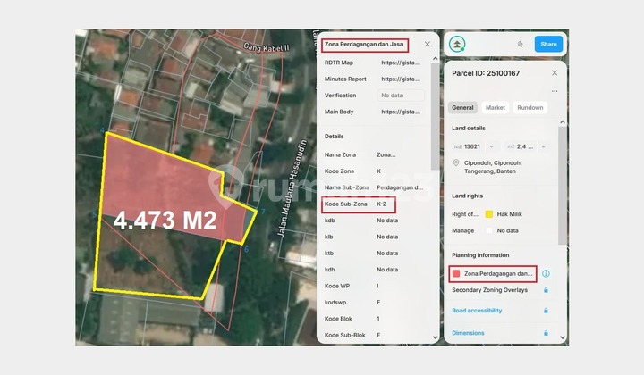Click the info icon next to zoning
Screen dimensions: 644x375
(546, 273)
